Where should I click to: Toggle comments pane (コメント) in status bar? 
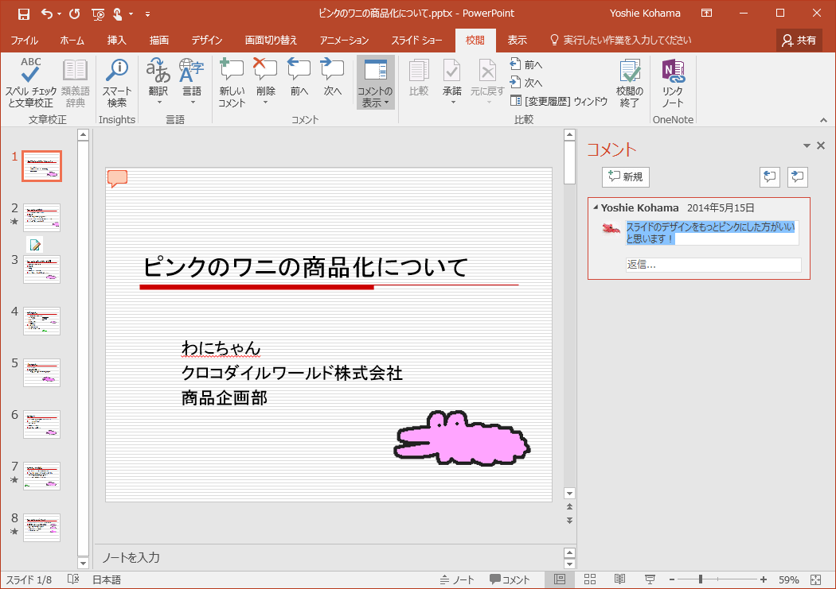(510, 580)
